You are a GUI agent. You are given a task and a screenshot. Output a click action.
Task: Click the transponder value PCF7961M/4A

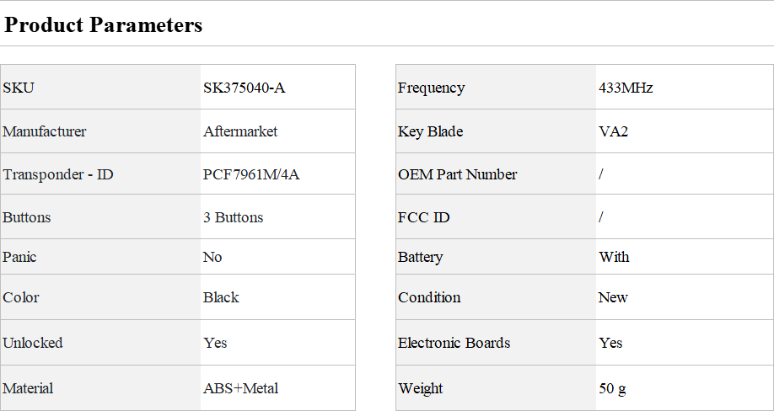(250, 174)
